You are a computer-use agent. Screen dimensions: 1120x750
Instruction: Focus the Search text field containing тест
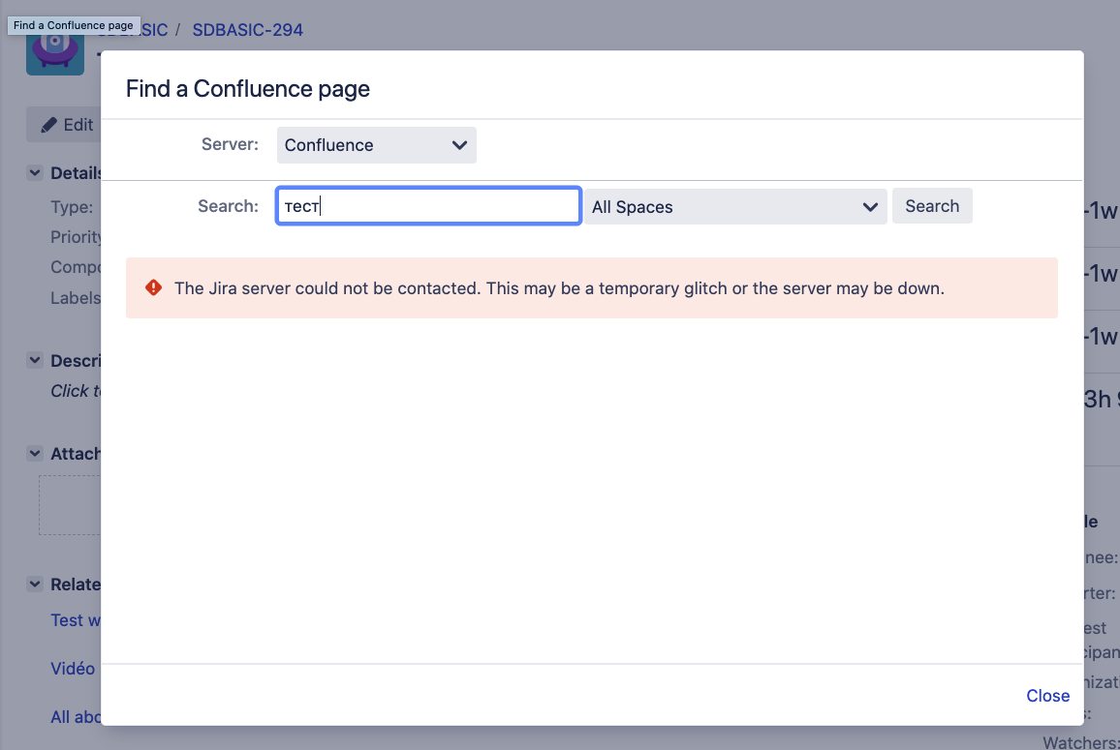428,205
